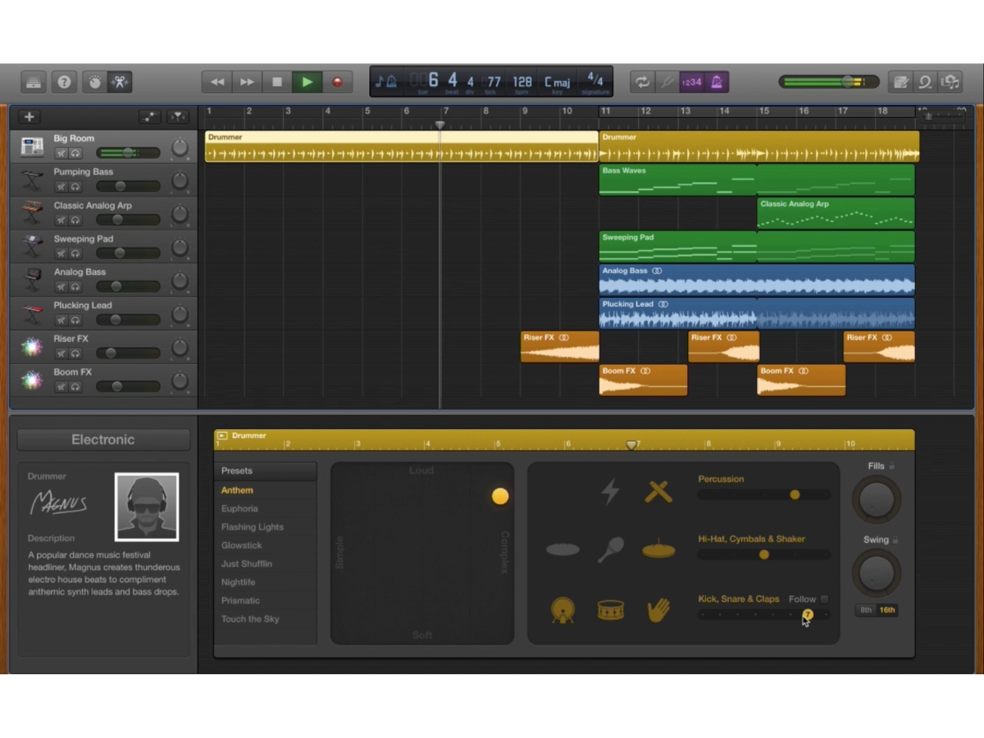984x738 pixels.
Task: Toggle the Editors scissors button
Action: point(120,82)
